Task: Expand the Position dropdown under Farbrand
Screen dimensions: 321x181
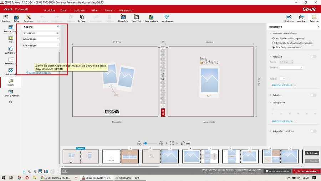Action: 291,67
